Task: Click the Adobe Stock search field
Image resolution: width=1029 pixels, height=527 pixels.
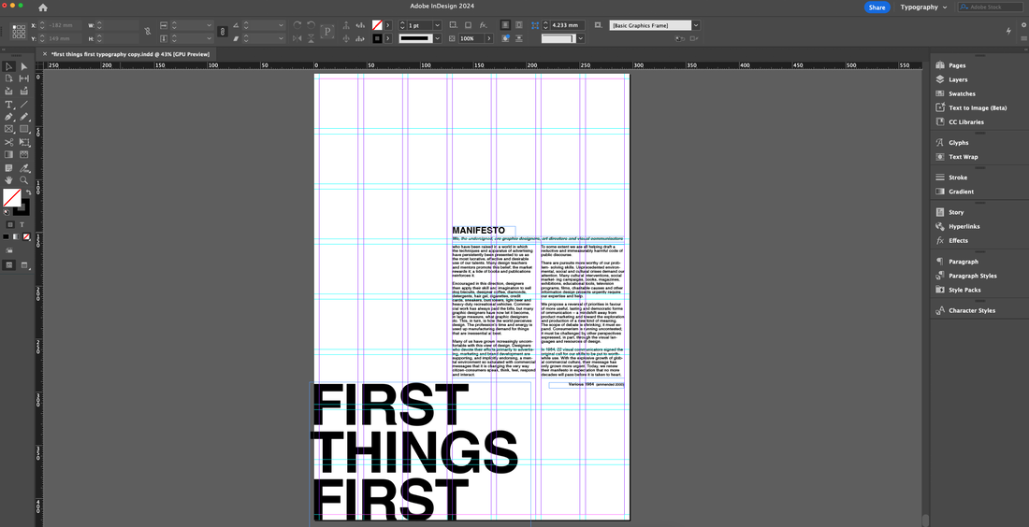Action: coord(991,7)
